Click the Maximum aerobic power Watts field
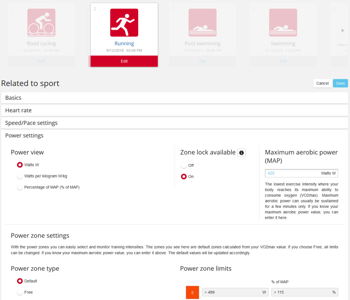This screenshot has width=350, height=300. click(301, 173)
